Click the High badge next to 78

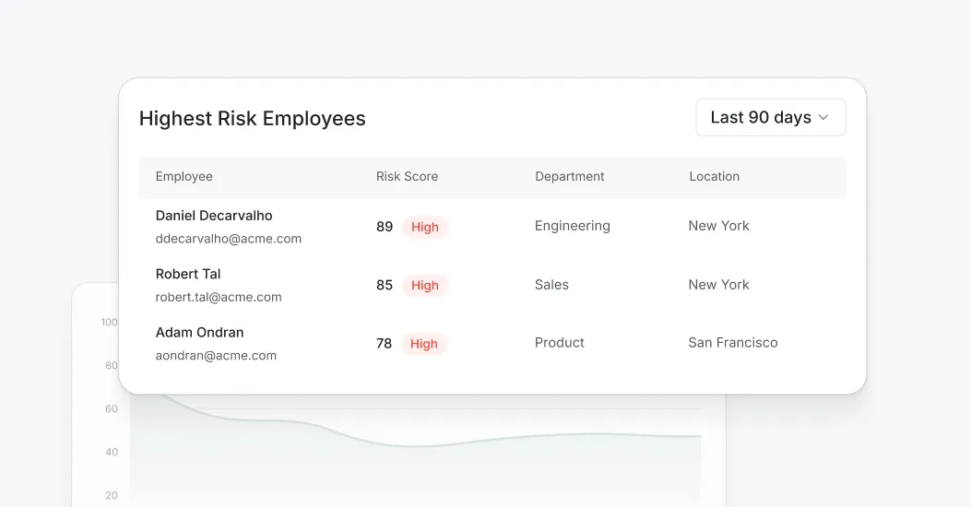(423, 344)
